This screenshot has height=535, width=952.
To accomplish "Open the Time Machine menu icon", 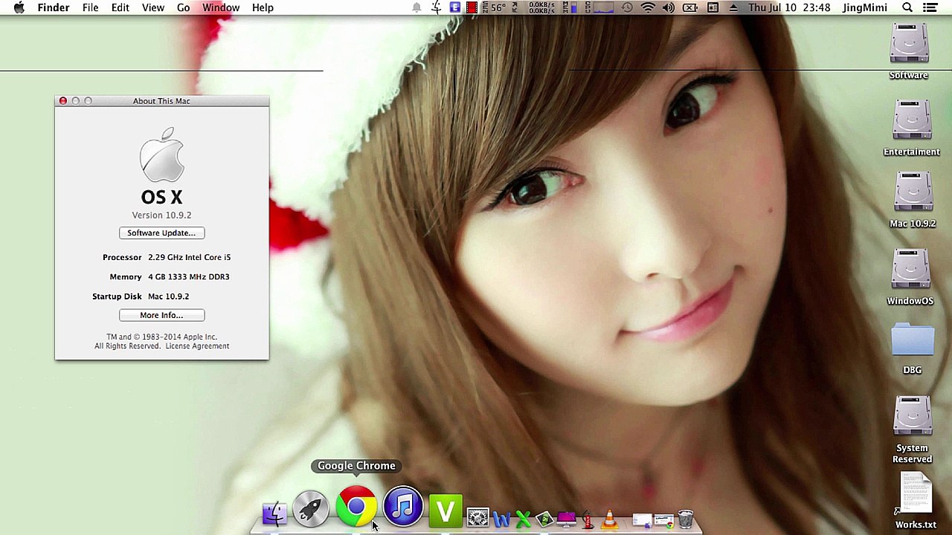I will point(627,7).
